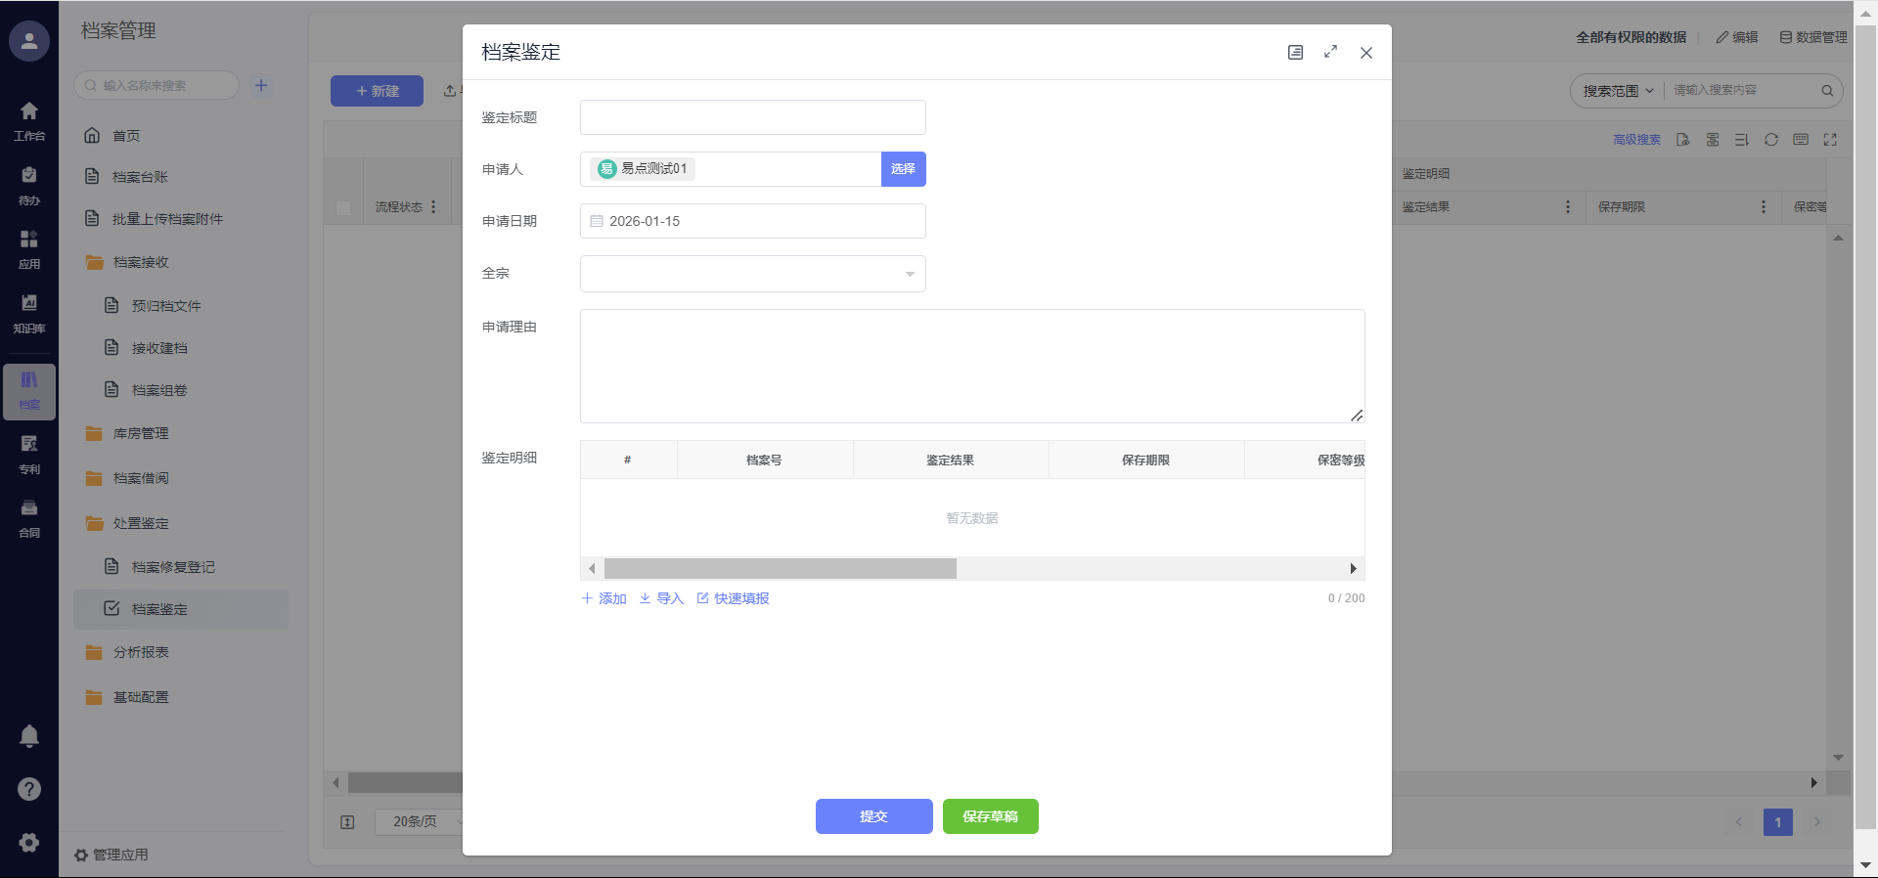Image resolution: width=1878 pixels, height=878 pixels.
Task: Open the 20条/页 page size dropdown
Action: point(419,821)
